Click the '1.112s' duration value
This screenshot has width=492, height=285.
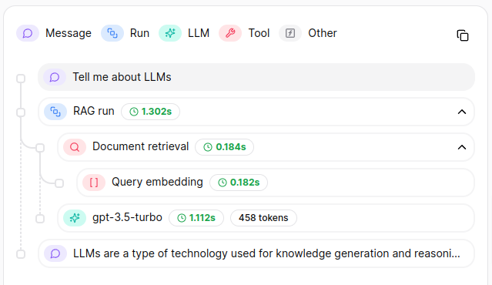tap(202, 218)
